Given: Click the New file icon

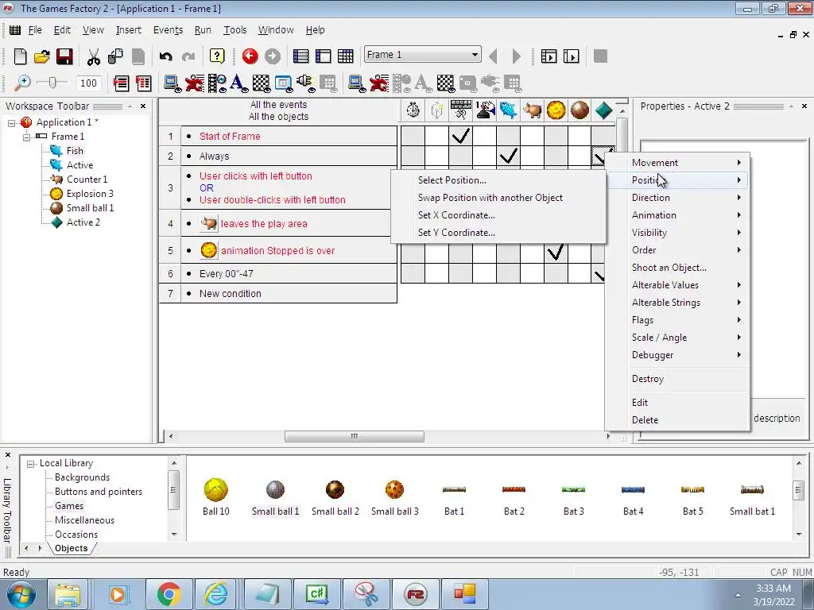Looking at the screenshot, I should tap(20, 56).
